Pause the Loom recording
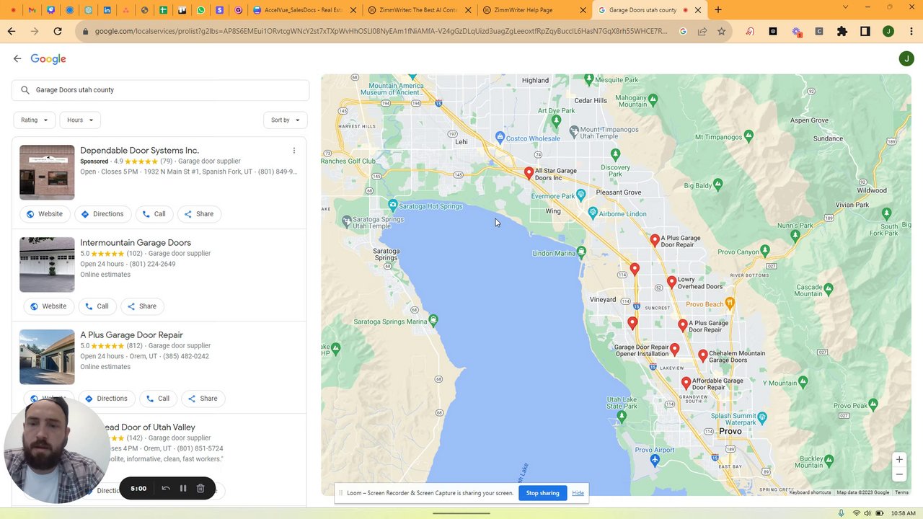The width and height of the screenshot is (923, 519). [183, 489]
